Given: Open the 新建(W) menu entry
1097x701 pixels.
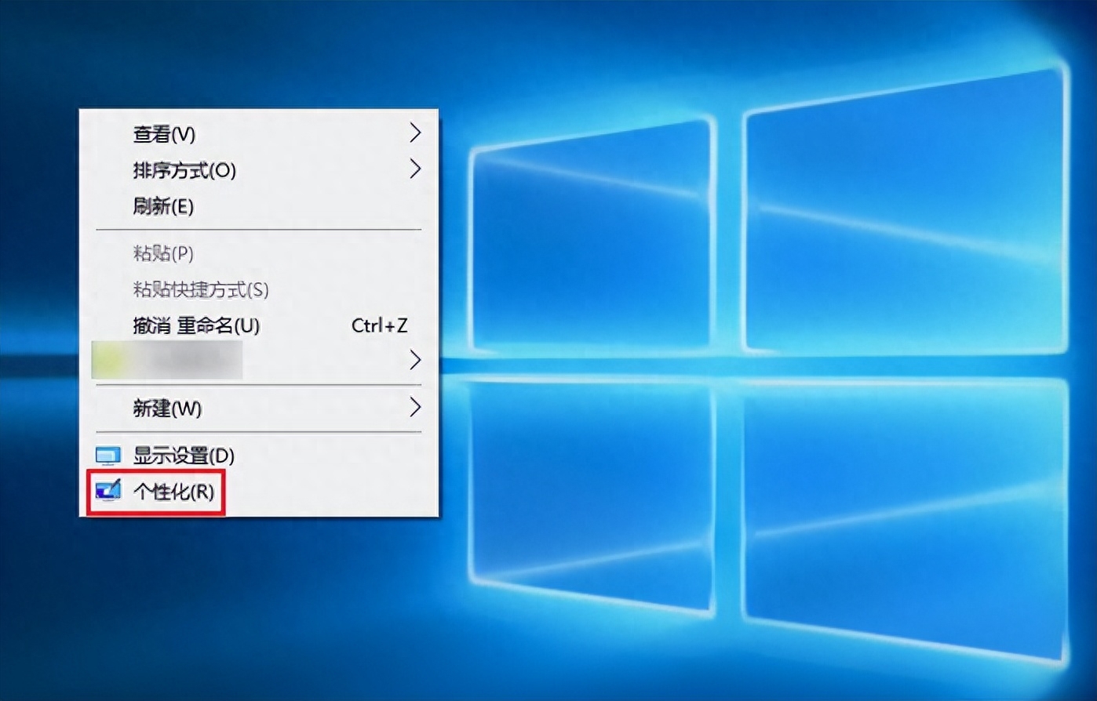Looking at the screenshot, I should point(167,409).
